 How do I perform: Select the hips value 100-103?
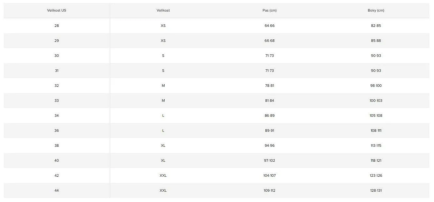376,101
